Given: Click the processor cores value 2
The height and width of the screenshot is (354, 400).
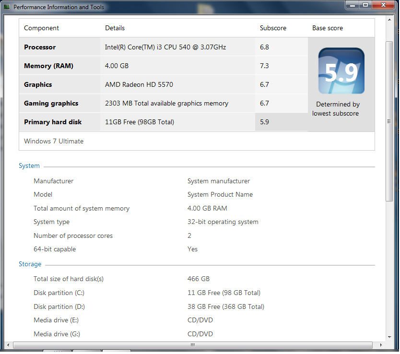Looking at the screenshot, I should pos(189,236).
